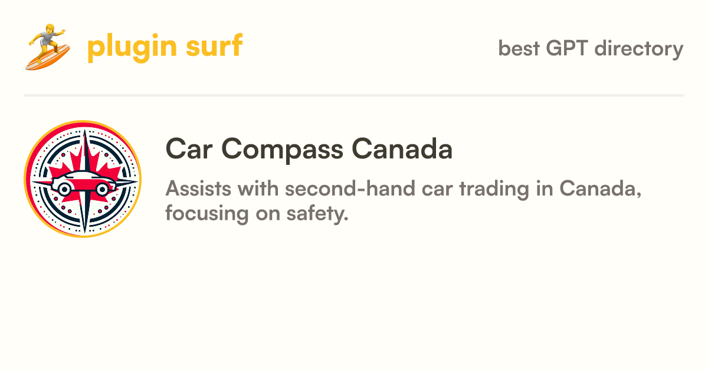The height and width of the screenshot is (371, 708).
Task: Click the yellow outer ring of the logo
Action: coord(83,122)
